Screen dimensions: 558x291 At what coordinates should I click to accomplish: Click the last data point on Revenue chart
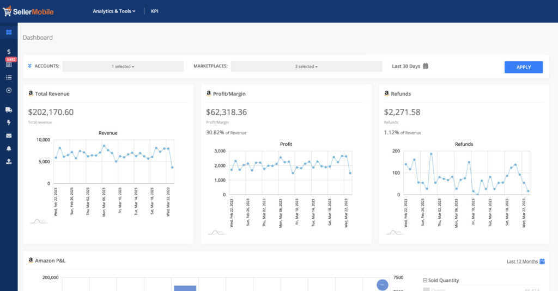click(172, 168)
